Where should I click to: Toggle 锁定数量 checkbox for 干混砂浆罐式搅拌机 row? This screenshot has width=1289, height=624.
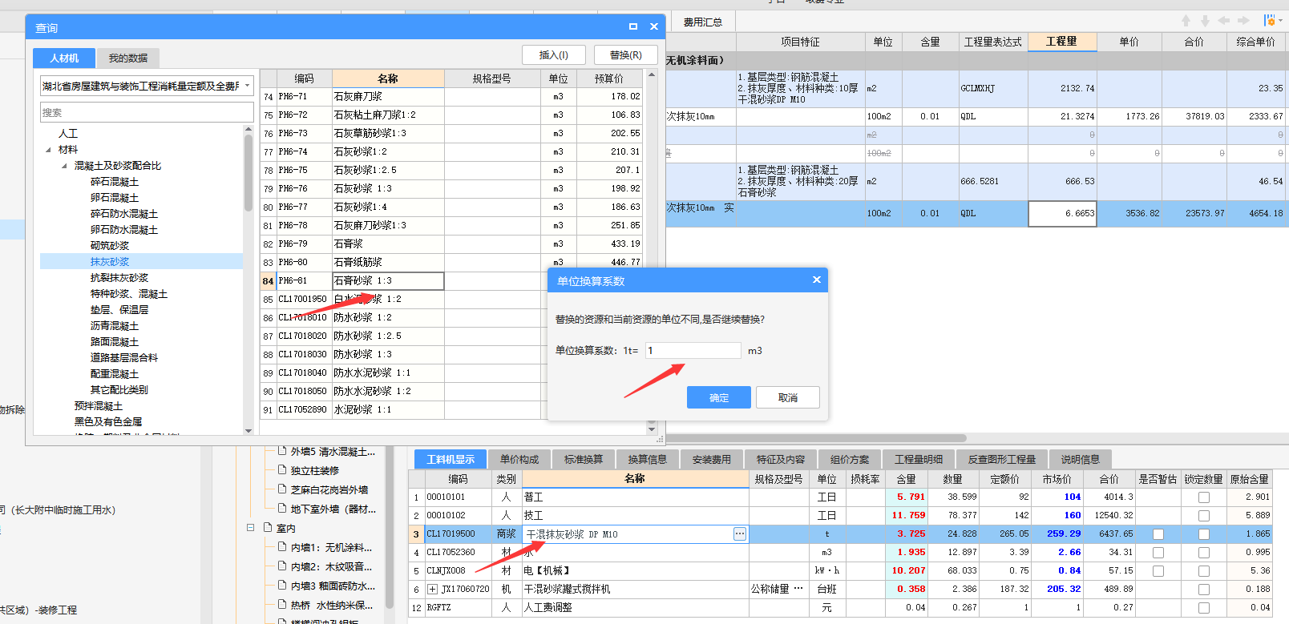click(x=1204, y=590)
